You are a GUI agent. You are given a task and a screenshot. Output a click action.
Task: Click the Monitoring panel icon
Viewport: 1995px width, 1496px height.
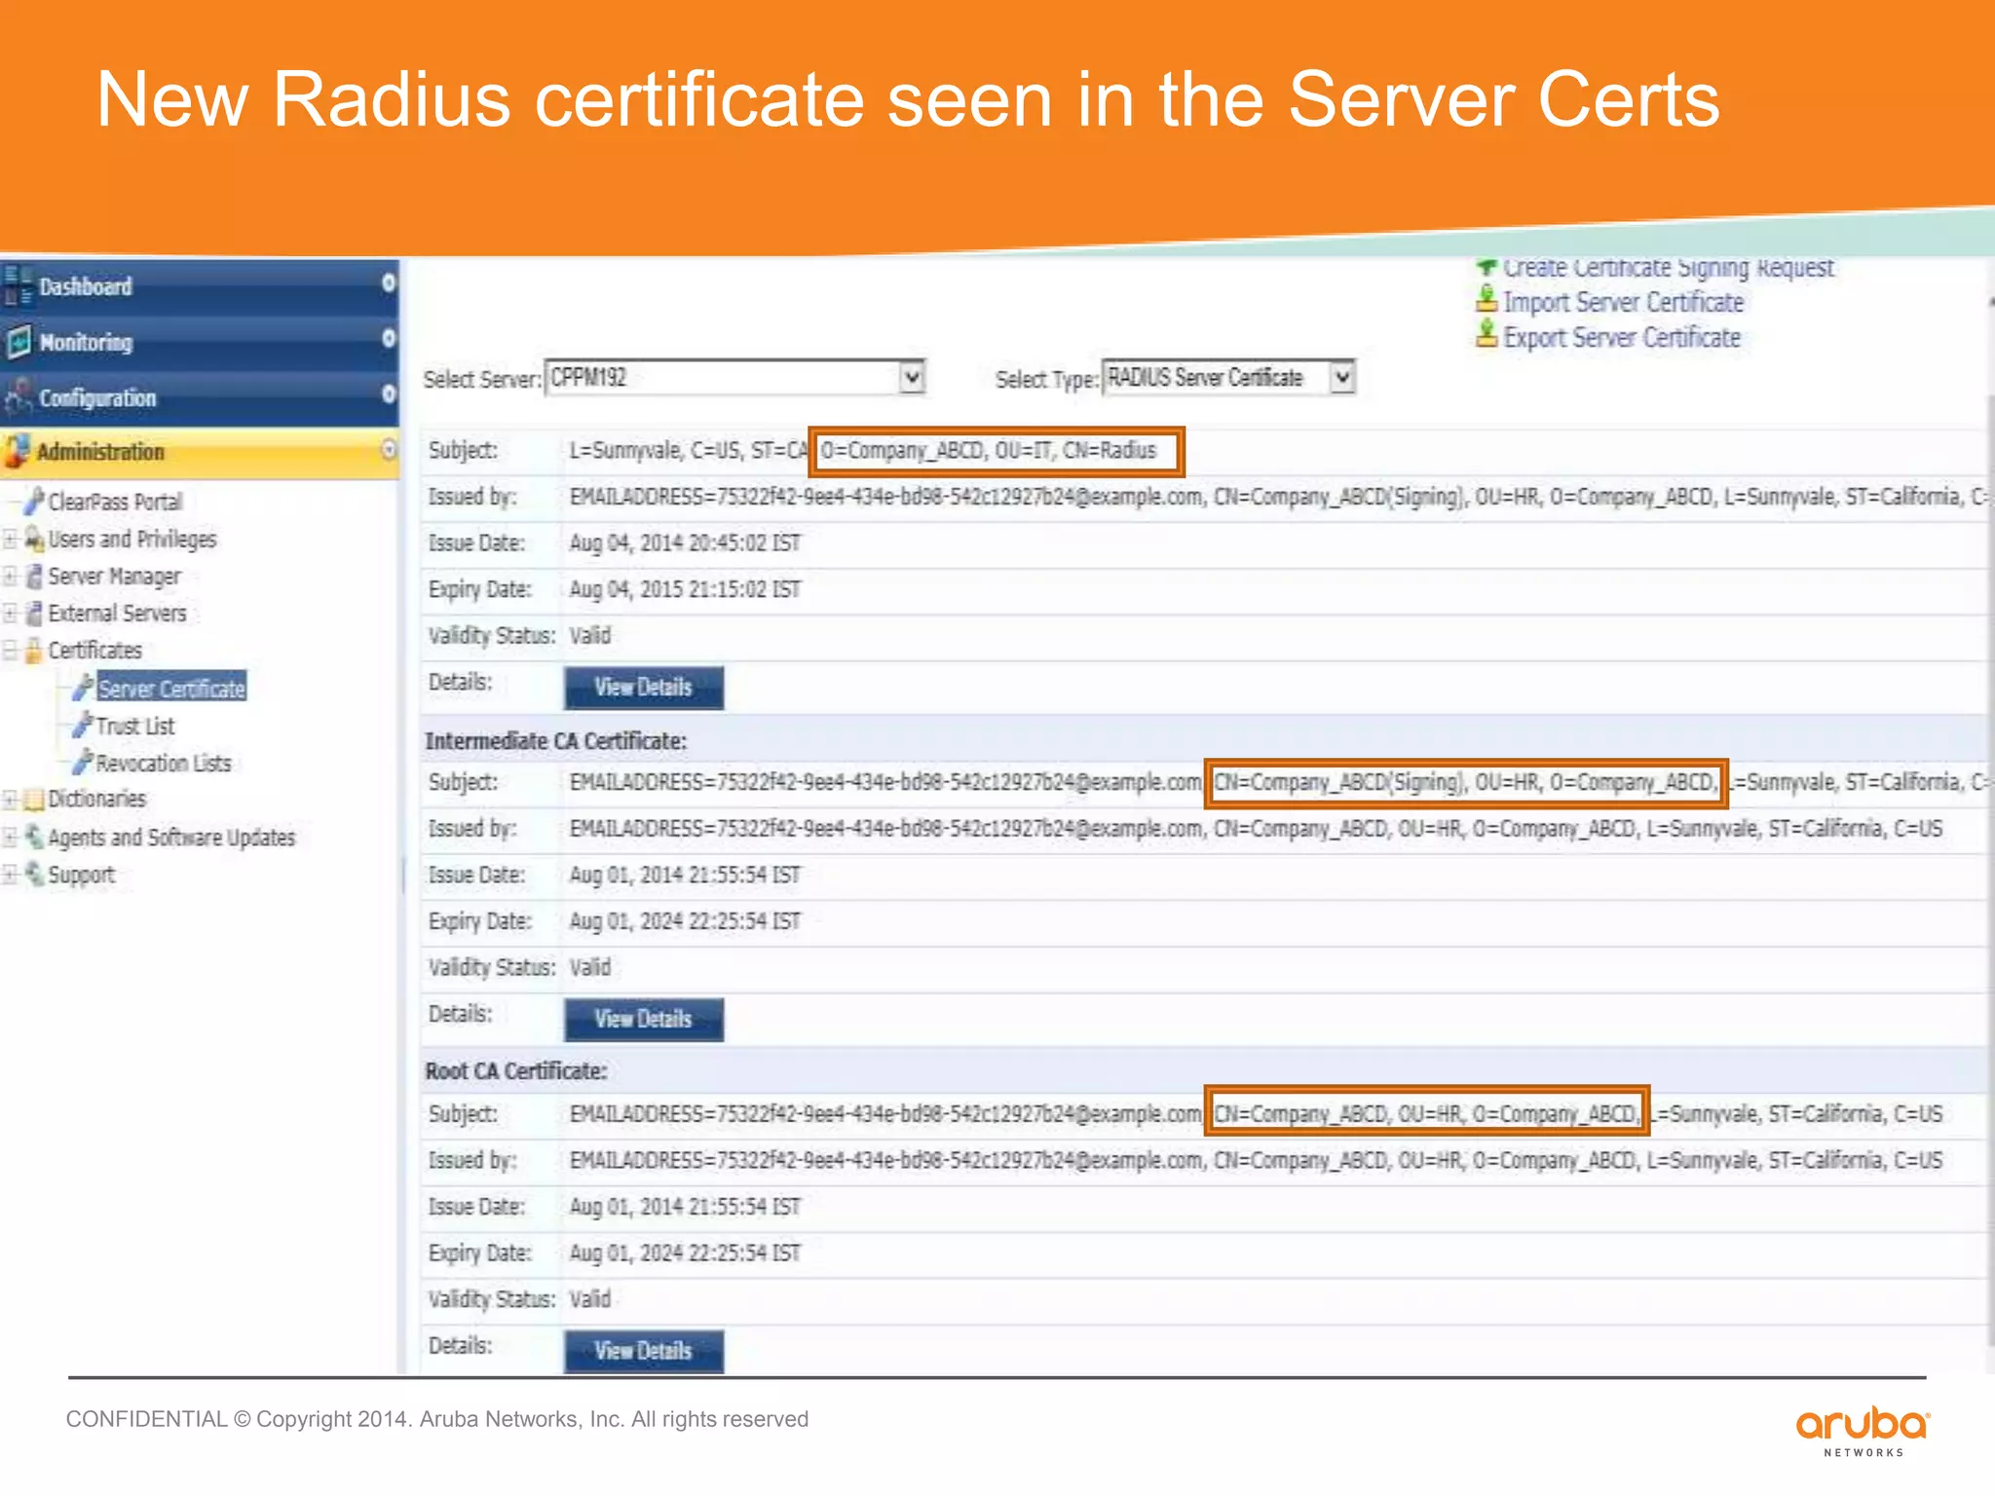point(19,342)
